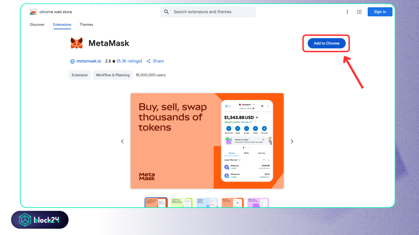Open the metamask.io publisher link
This screenshot has height=235, width=419.
89,61
